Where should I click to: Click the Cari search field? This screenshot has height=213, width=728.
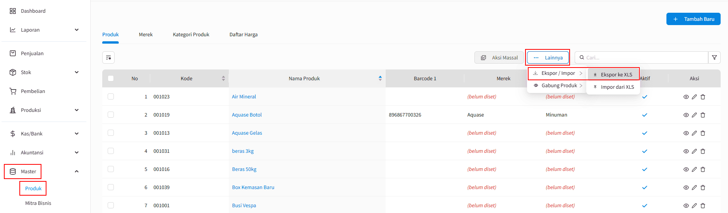click(642, 57)
